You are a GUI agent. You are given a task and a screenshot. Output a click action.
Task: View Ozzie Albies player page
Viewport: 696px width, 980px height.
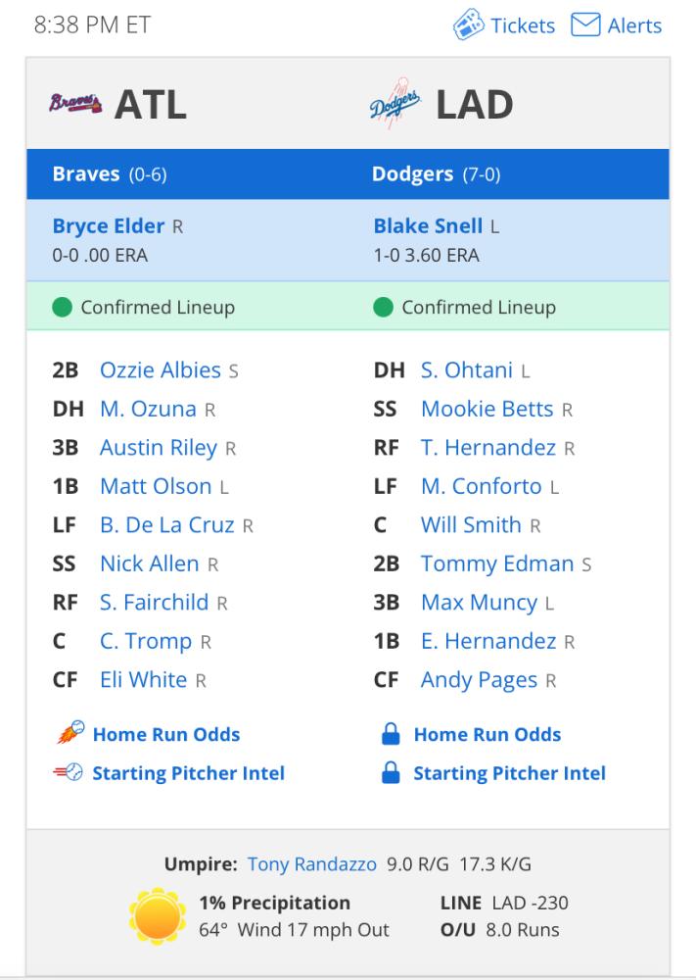pyautogui.click(x=161, y=370)
